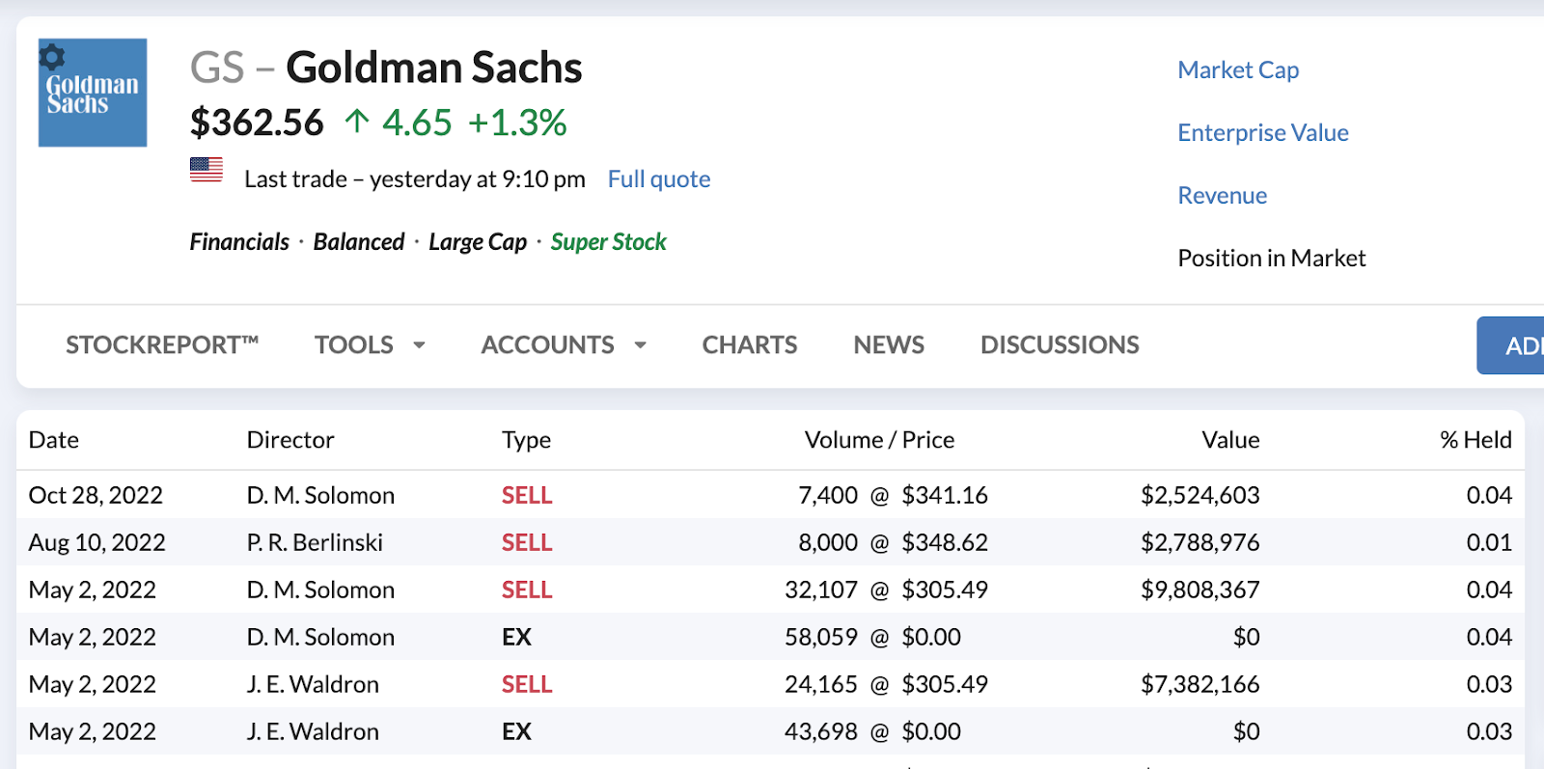The width and height of the screenshot is (1544, 769).
Task: Switch to the Discussions tab
Action: (x=1060, y=345)
